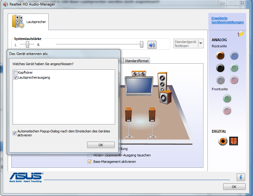Click the subwoofer speaker
The image size is (253, 196).
click(166, 97)
